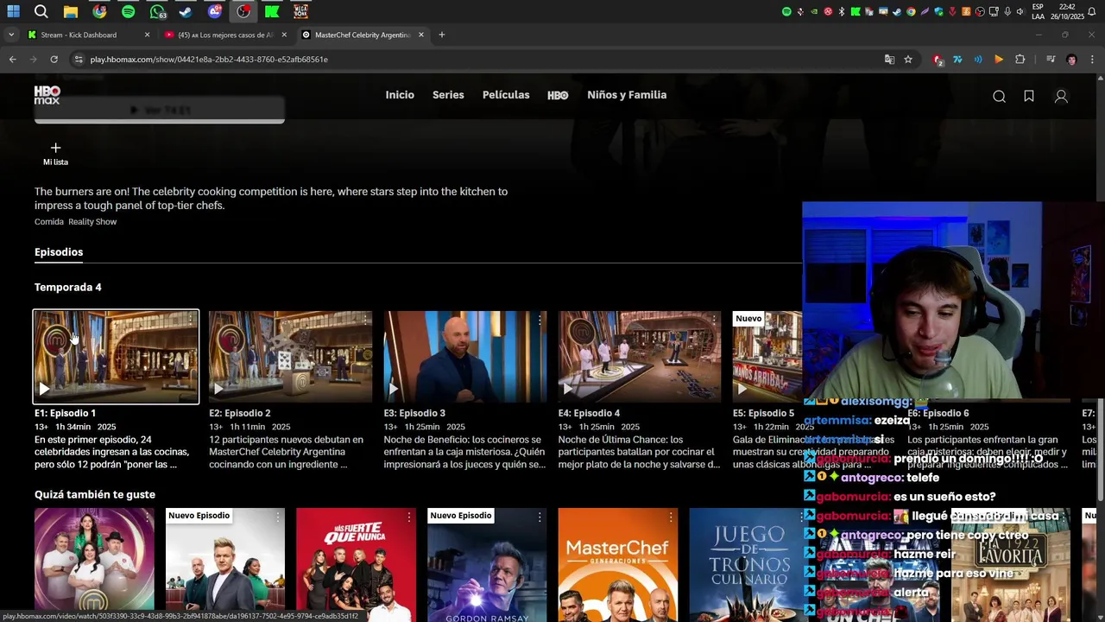Open options menu on Episodio 4 thumbnail
Image resolution: width=1105 pixels, height=622 pixels.
(x=714, y=321)
